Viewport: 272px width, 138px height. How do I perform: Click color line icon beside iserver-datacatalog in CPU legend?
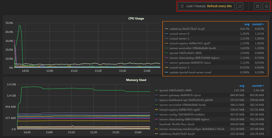(166, 58)
